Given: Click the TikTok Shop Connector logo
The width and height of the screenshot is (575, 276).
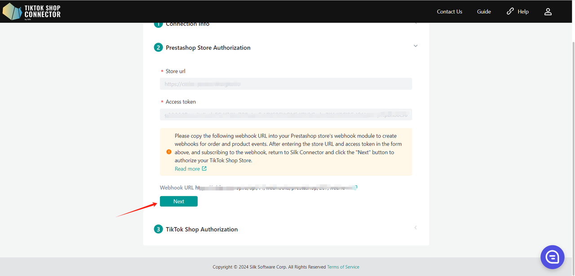Looking at the screenshot, I should coord(32,12).
